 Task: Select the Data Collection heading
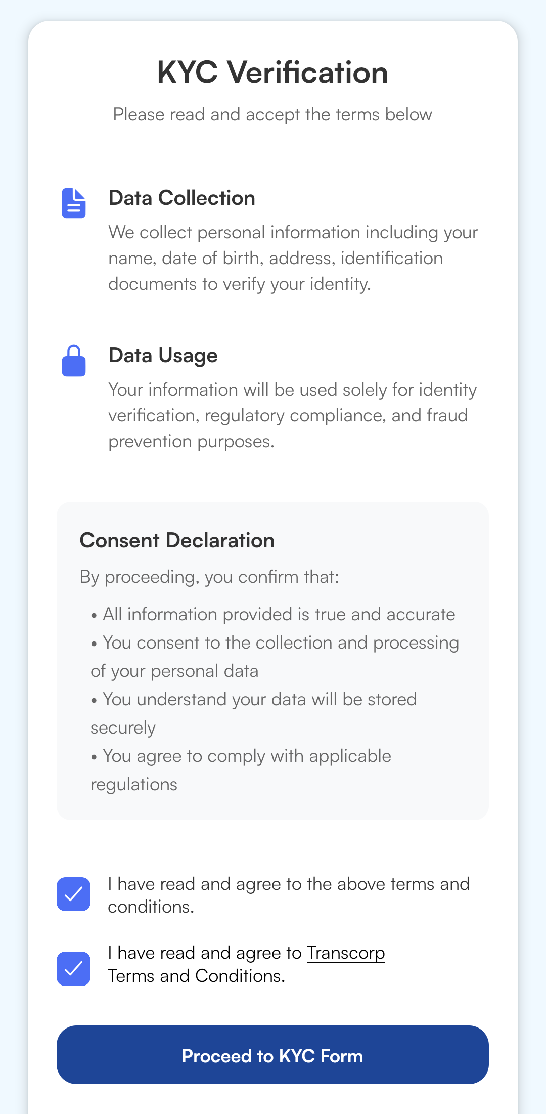[182, 198]
